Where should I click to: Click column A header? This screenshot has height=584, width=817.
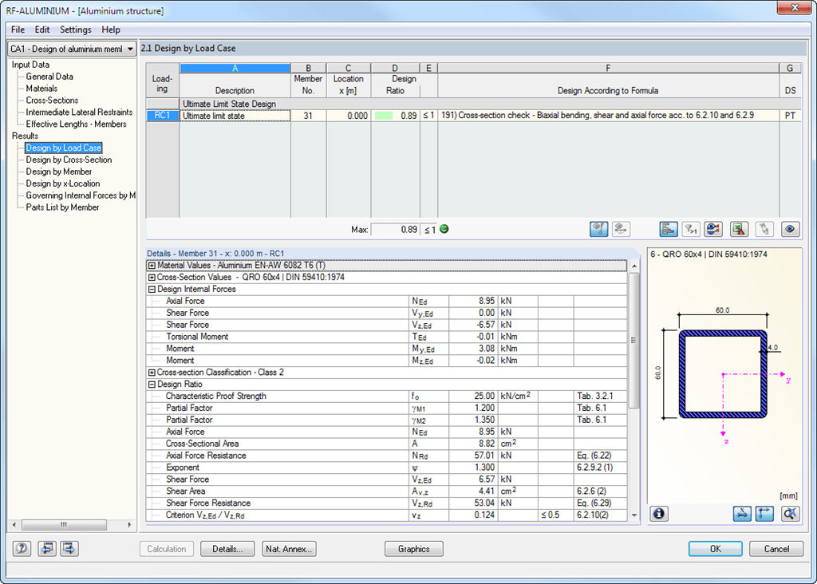click(x=235, y=69)
